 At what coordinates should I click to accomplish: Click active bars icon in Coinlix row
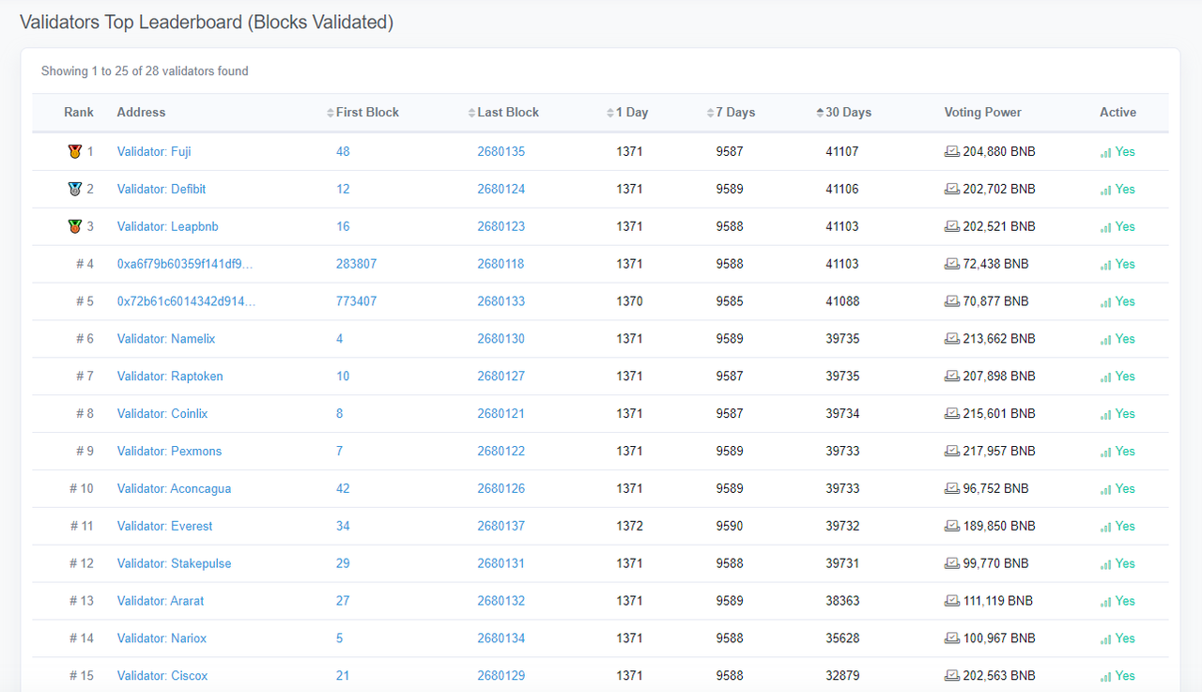(x=1106, y=414)
